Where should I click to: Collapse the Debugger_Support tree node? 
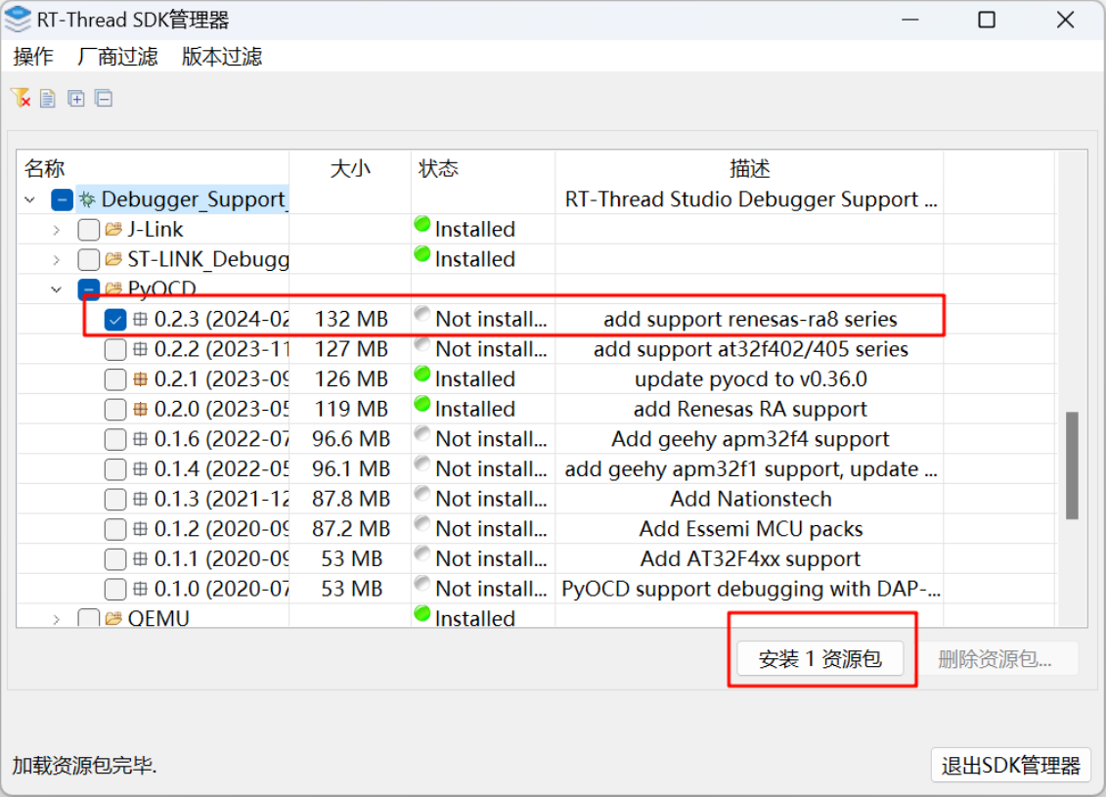tap(29, 199)
